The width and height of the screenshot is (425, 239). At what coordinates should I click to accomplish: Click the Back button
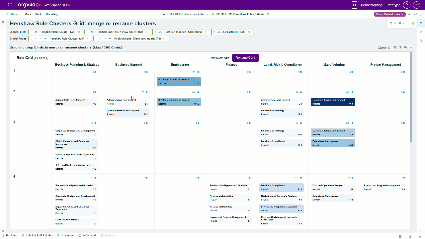point(12,14)
